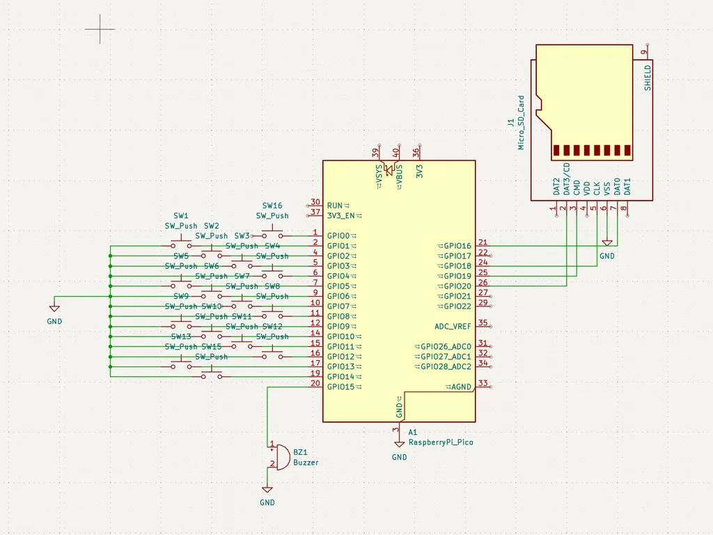Click the 'DAT0' pin label
The height and width of the screenshot is (535, 713).
[x=617, y=187]
